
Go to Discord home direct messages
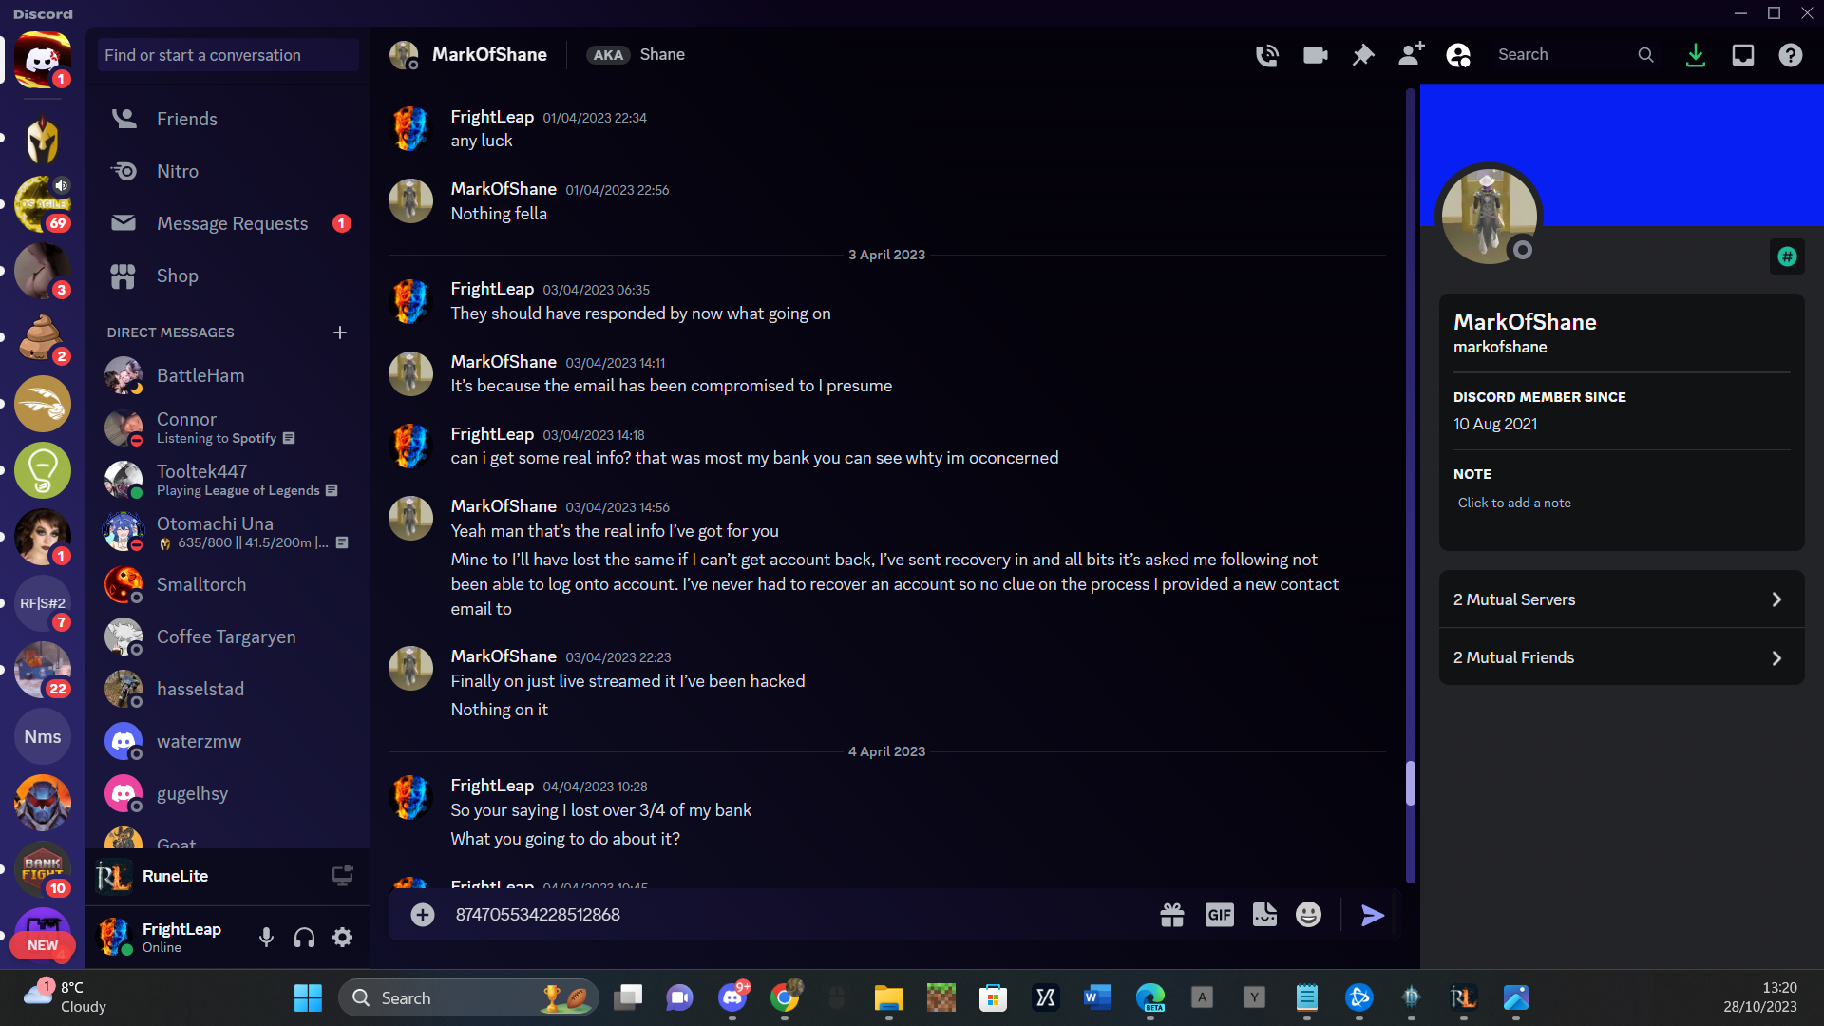(43, 60)
